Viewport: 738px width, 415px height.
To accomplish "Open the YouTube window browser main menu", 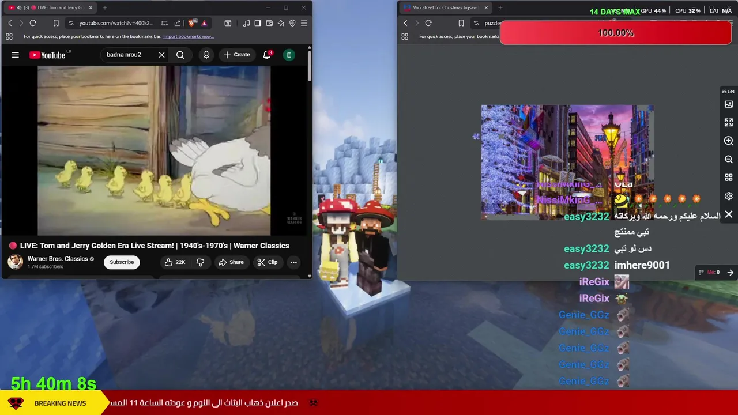I will tap(304, 23).
